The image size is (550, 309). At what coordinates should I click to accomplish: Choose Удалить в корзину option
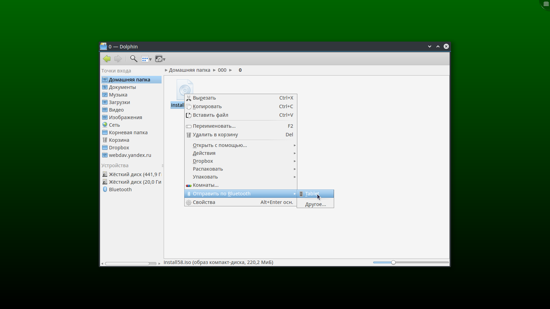[x=215, y=135]
